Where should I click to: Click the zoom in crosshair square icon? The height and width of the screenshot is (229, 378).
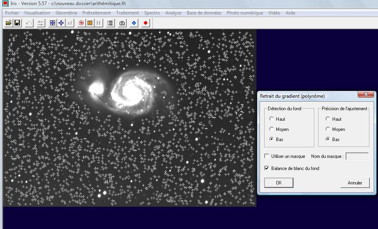[x=52, y=23]
